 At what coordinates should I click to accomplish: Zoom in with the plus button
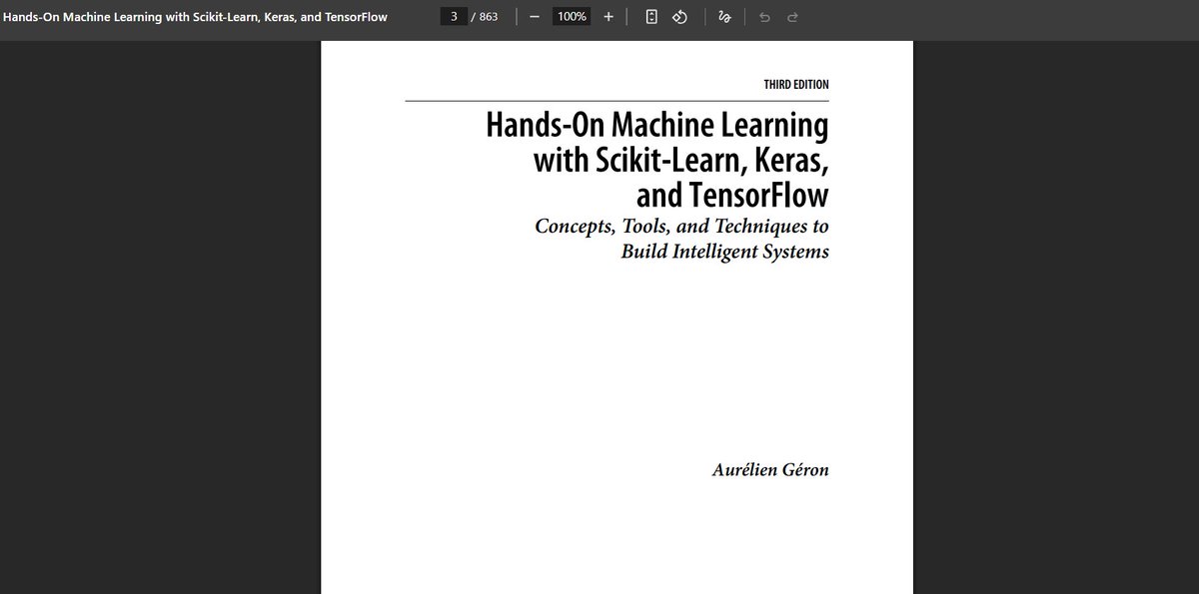[608, 17]
